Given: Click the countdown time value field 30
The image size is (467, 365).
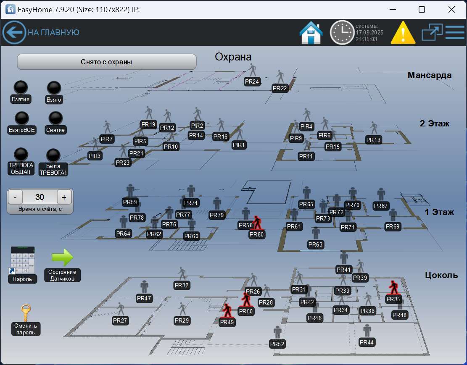Looking at the screenshot, I should [x=40, y=197].
